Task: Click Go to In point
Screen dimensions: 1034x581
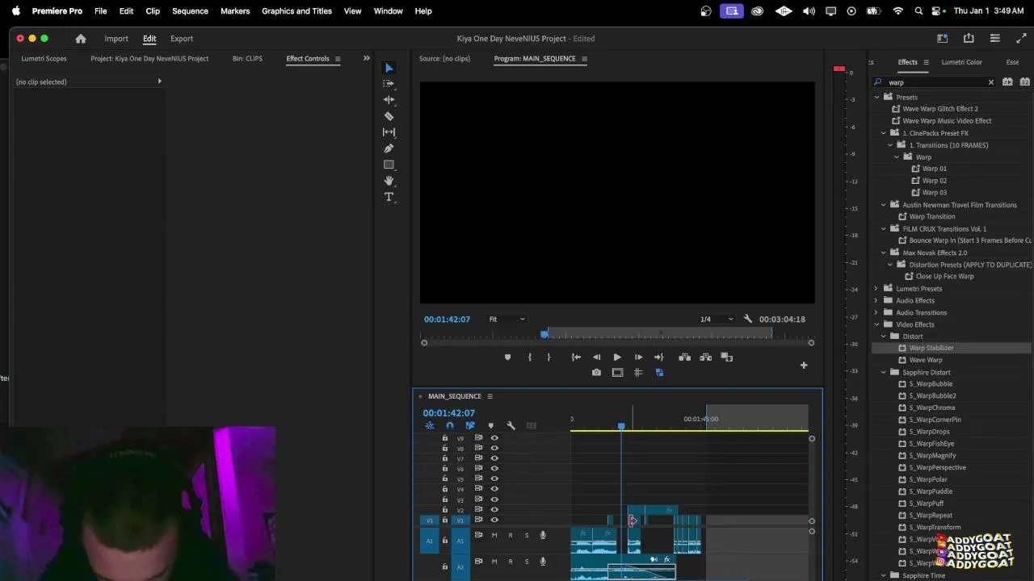Action: 576,357
